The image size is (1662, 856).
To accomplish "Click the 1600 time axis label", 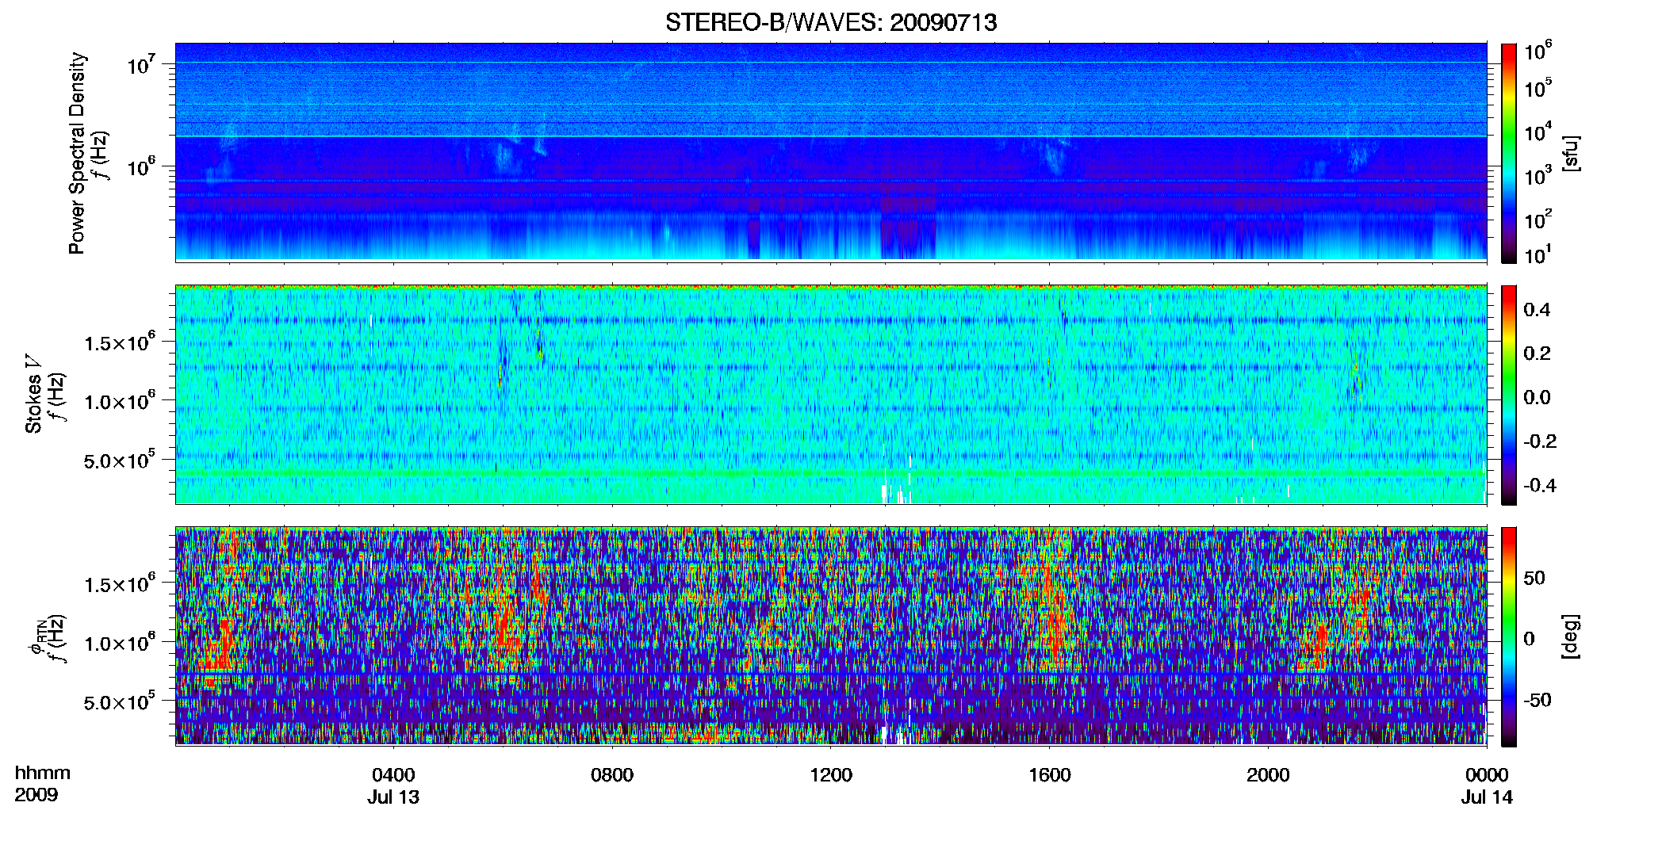I will point(1050,775).
